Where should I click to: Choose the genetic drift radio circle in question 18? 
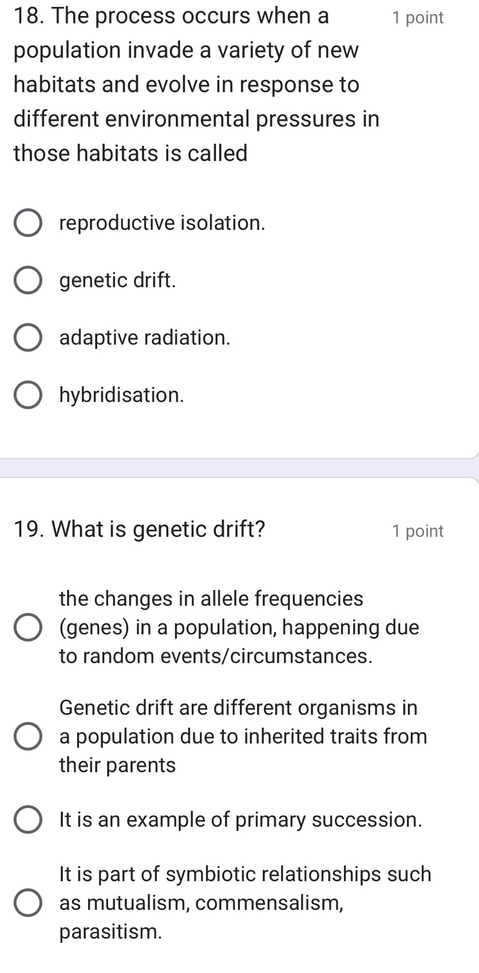click(27, 280)
